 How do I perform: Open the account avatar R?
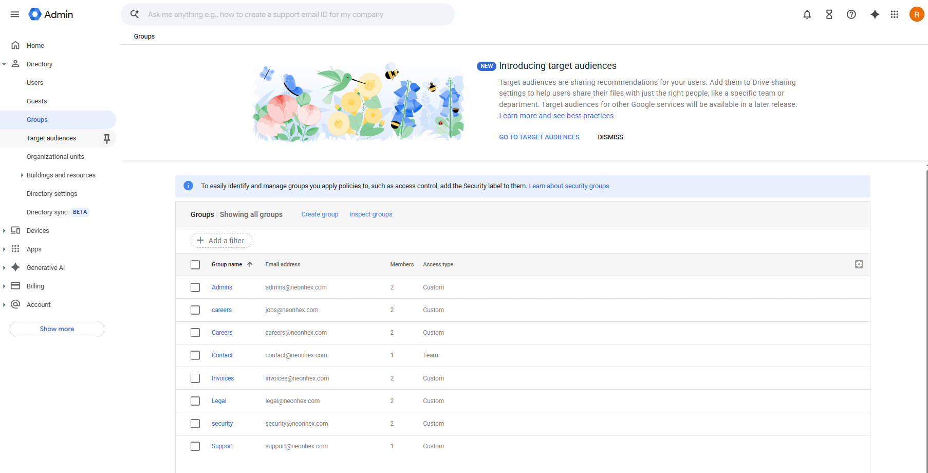tap(917, 14)
